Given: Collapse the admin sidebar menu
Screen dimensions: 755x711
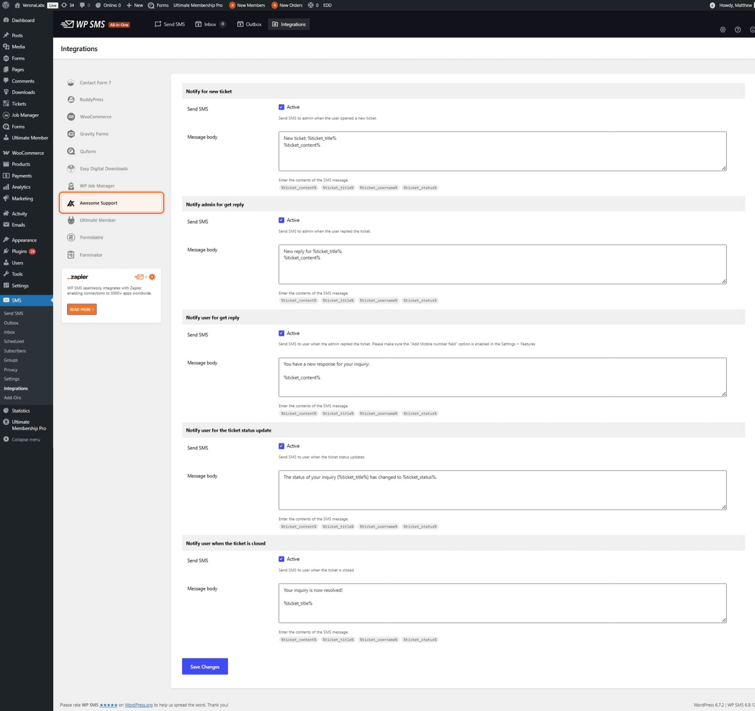Looking at the screenshot, I should 22,439.
